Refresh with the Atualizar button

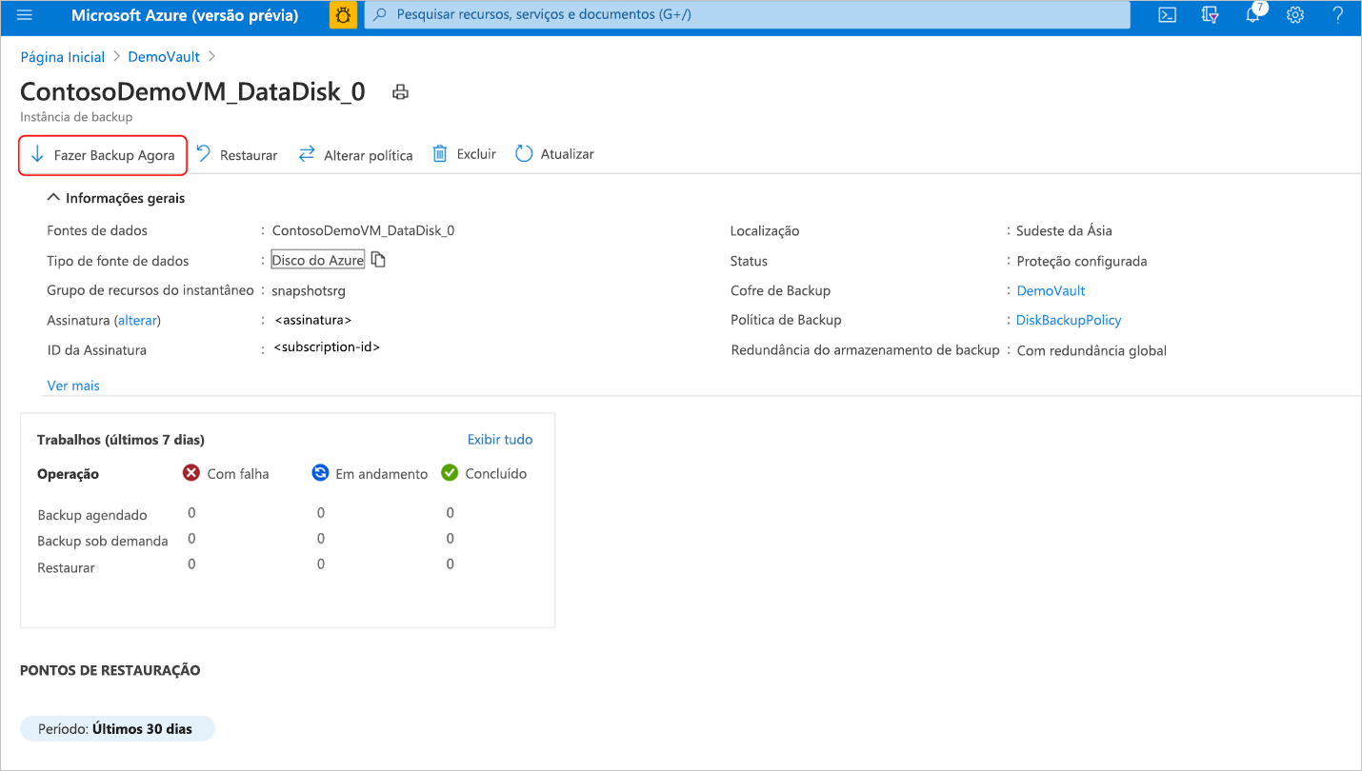(x=554, y=154)
